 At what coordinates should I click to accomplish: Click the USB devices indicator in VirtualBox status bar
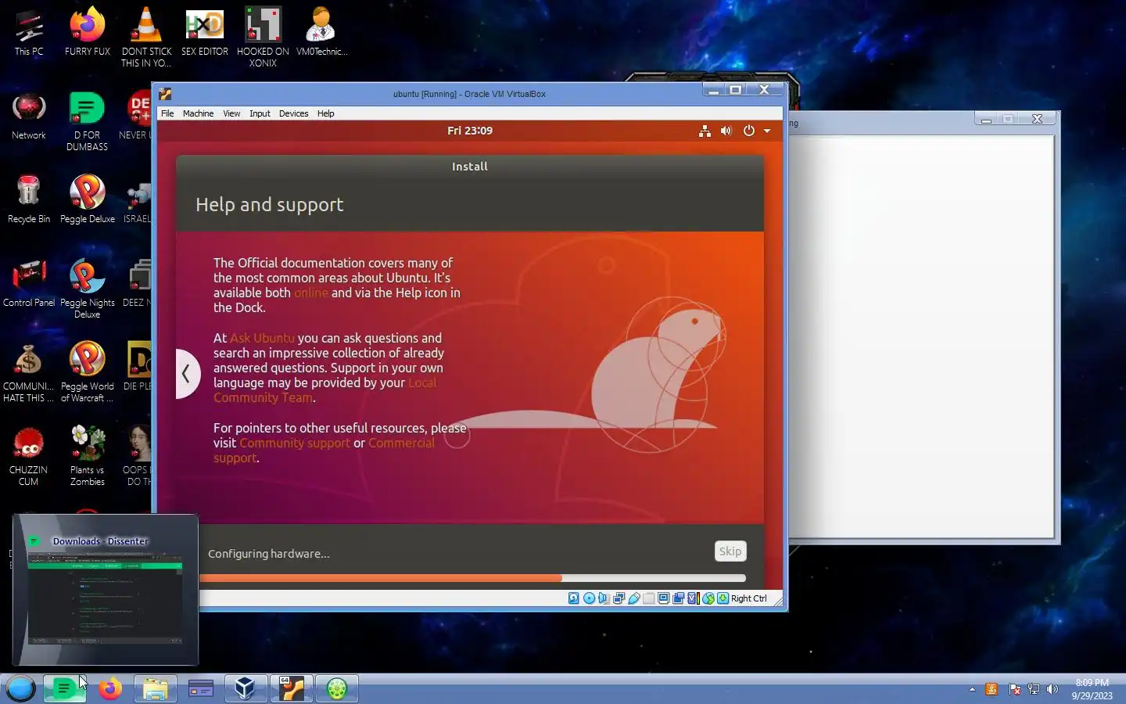634,598
